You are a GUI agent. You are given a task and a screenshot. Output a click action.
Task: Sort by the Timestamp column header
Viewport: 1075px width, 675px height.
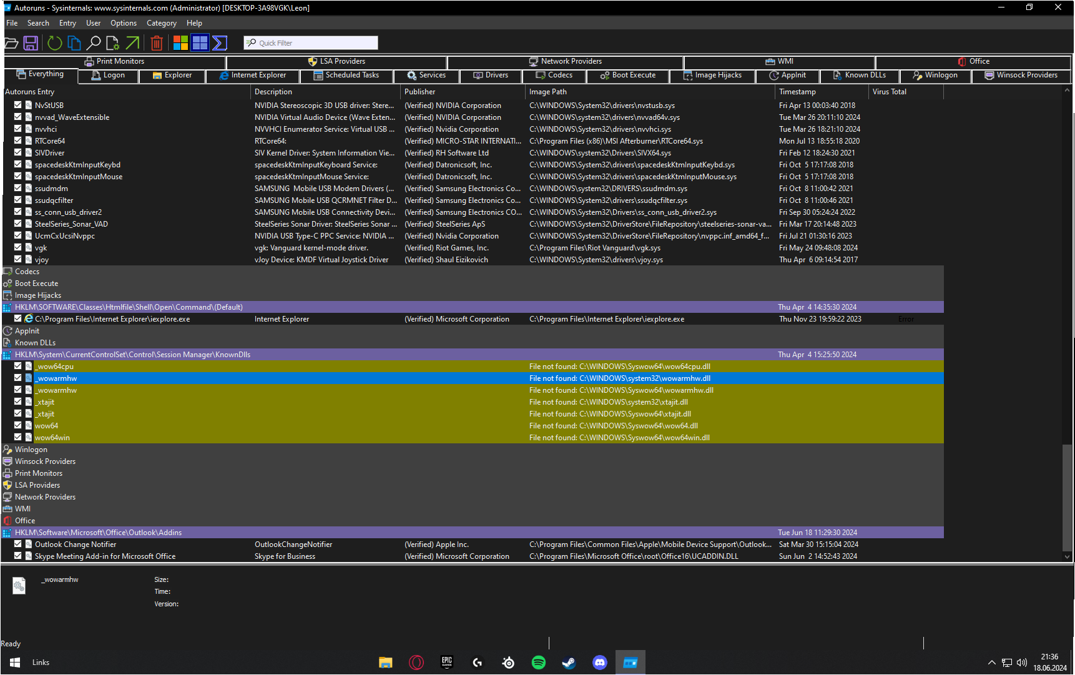pos(822,92)
